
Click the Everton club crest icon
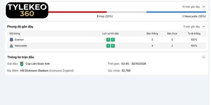[11, 40]
